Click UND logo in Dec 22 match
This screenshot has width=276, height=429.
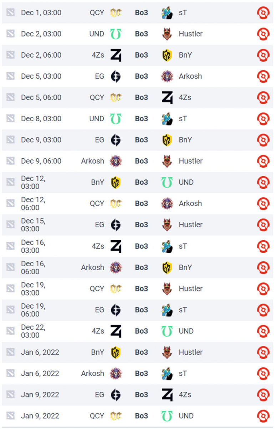click(x=167, y=331)
